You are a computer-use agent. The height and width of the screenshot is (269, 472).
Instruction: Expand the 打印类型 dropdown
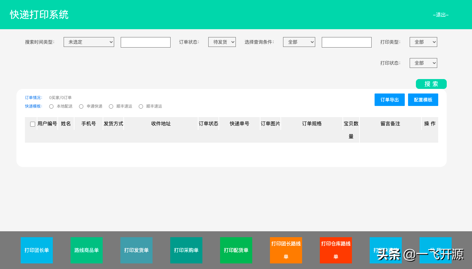coord(423,42)
